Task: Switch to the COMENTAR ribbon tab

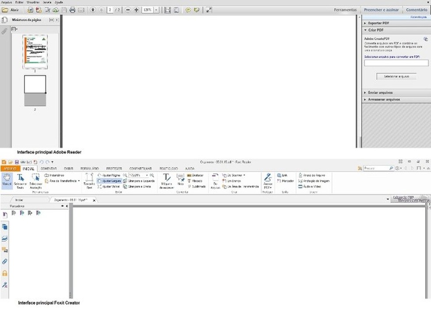Action: point(49,169)
